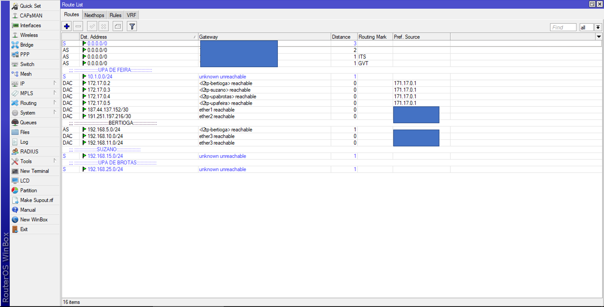
Task: Click the LCD icon
Action: [x=15, y=181]
